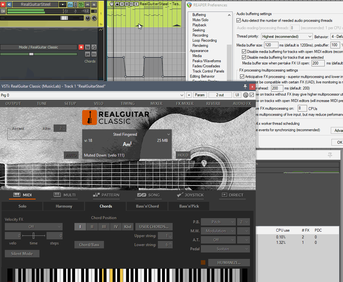Solo the RealGuitarSteel track

point(94,4)
